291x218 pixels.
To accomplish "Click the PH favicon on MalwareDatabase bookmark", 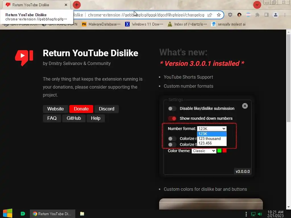I will 84,24.
